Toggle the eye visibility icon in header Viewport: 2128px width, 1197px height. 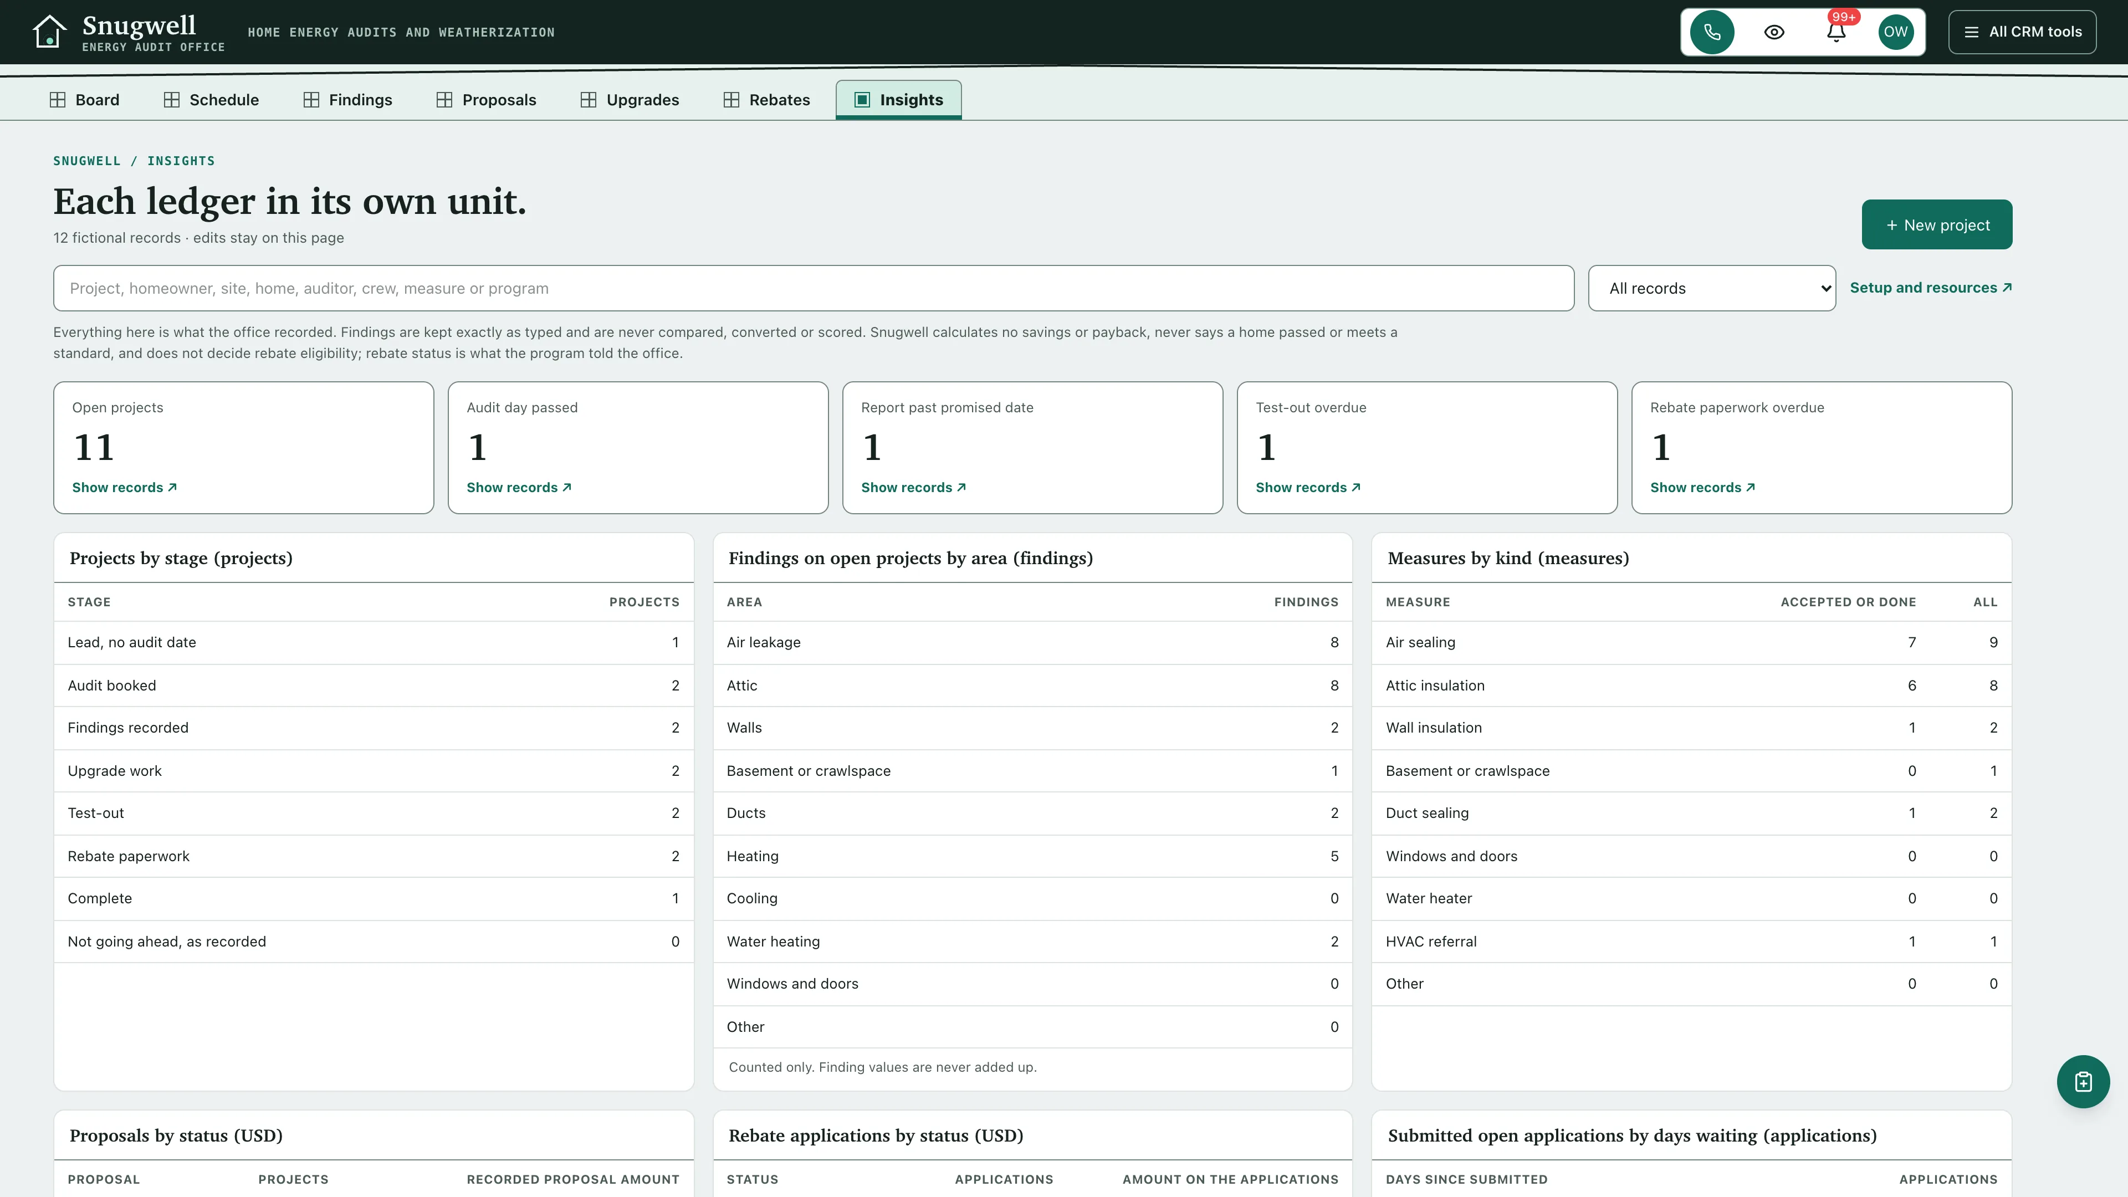point(1773,32)
